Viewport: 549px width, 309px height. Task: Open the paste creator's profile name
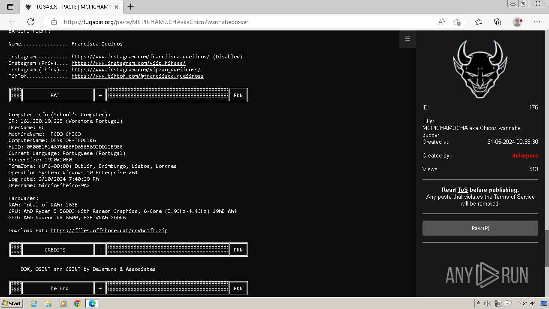525,155
